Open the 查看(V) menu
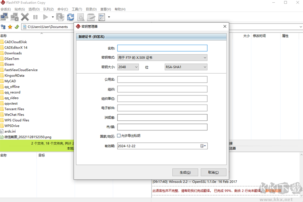This screenshot has width=303, height=202. [106, 9]
